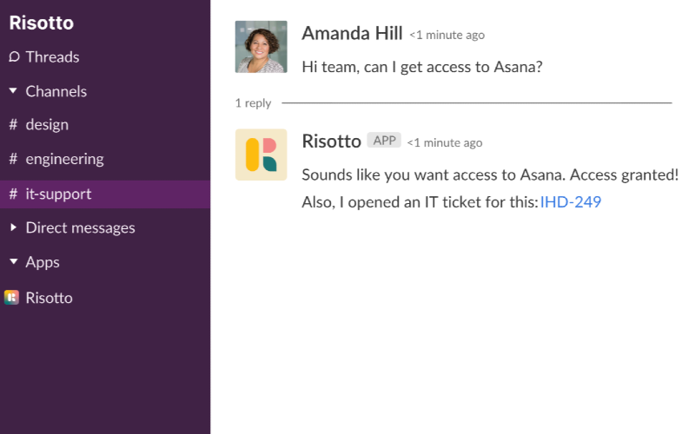Click the Risotto bot sender name
Screen dimensions: 695x434
pos(332,141)
